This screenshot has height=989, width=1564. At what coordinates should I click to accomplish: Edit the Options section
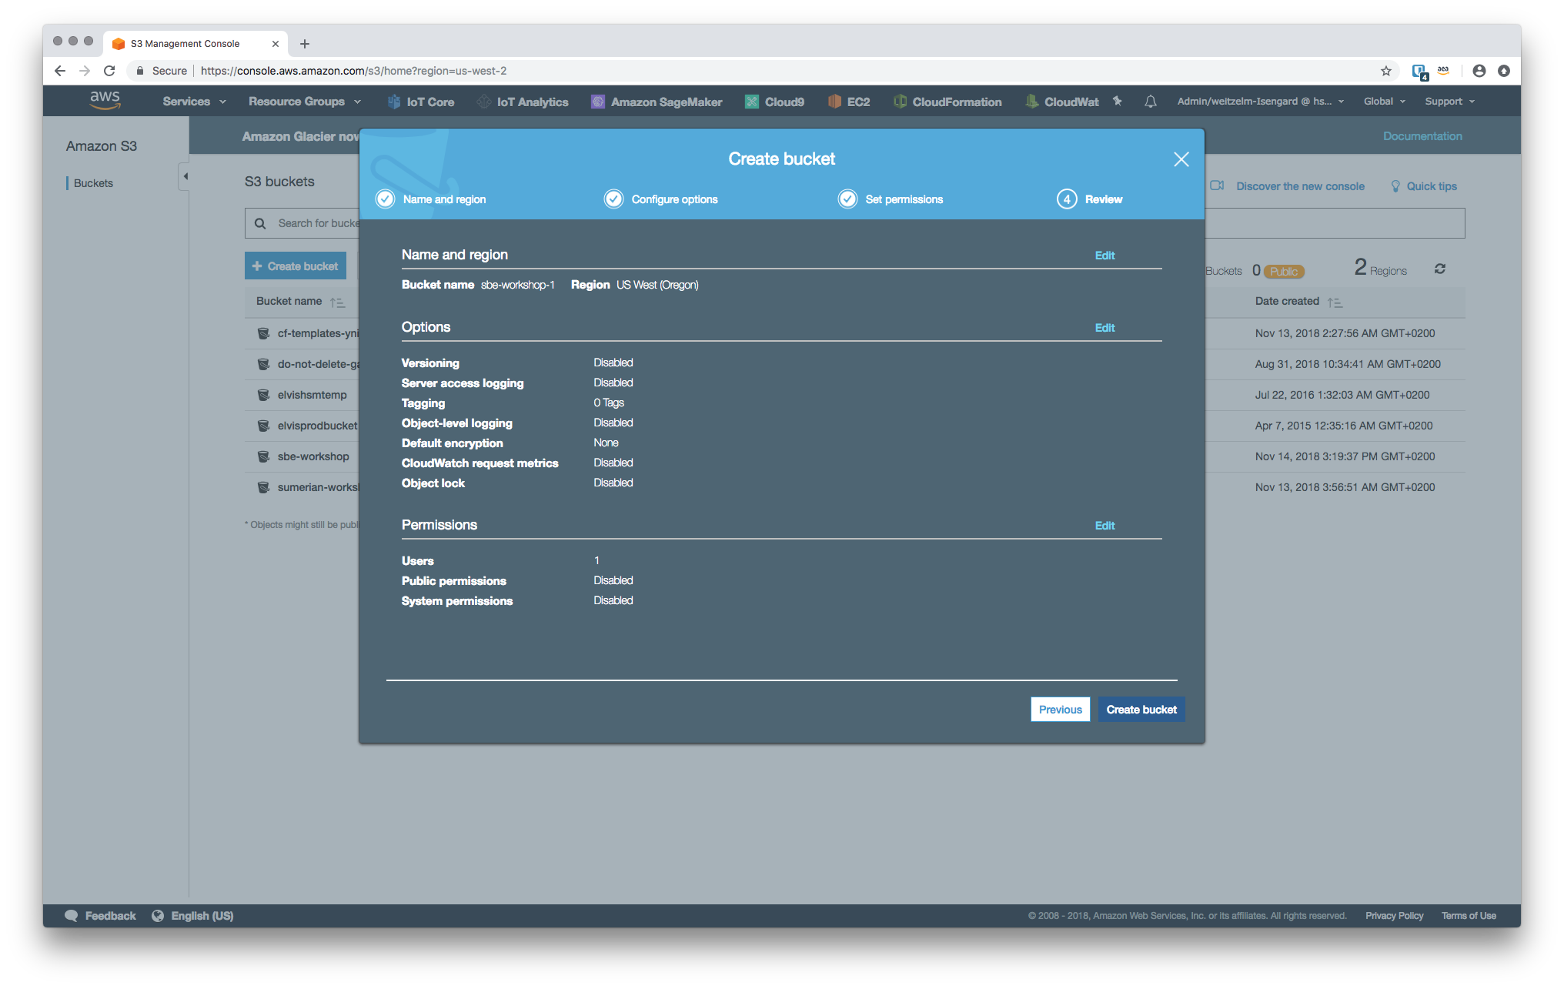coord(1104,328)
